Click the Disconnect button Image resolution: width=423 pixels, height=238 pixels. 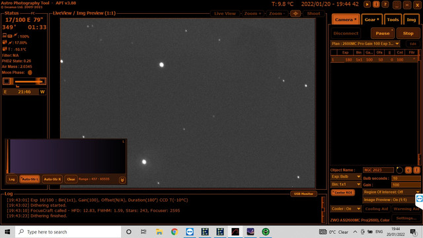coord(346,34)
